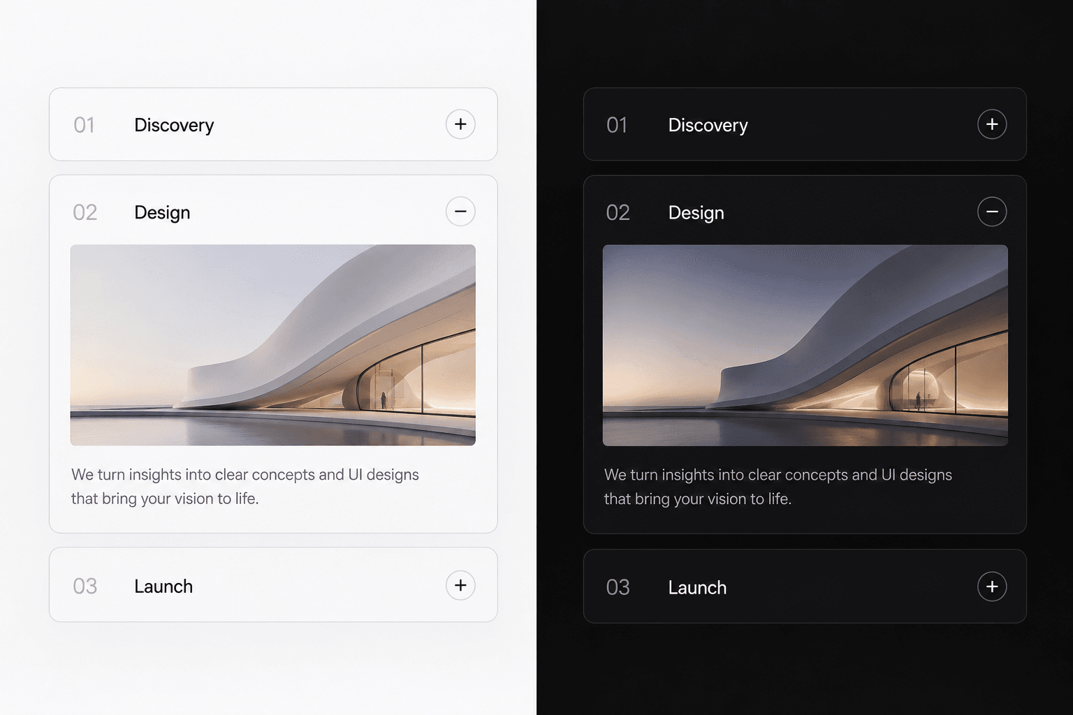Collapse Design using light theme minus icon
The height and width of the screenshot is (715, 1073).
[460, 212]
